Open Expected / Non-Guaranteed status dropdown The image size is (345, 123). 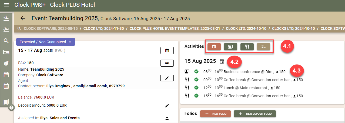tap(46, 42)
